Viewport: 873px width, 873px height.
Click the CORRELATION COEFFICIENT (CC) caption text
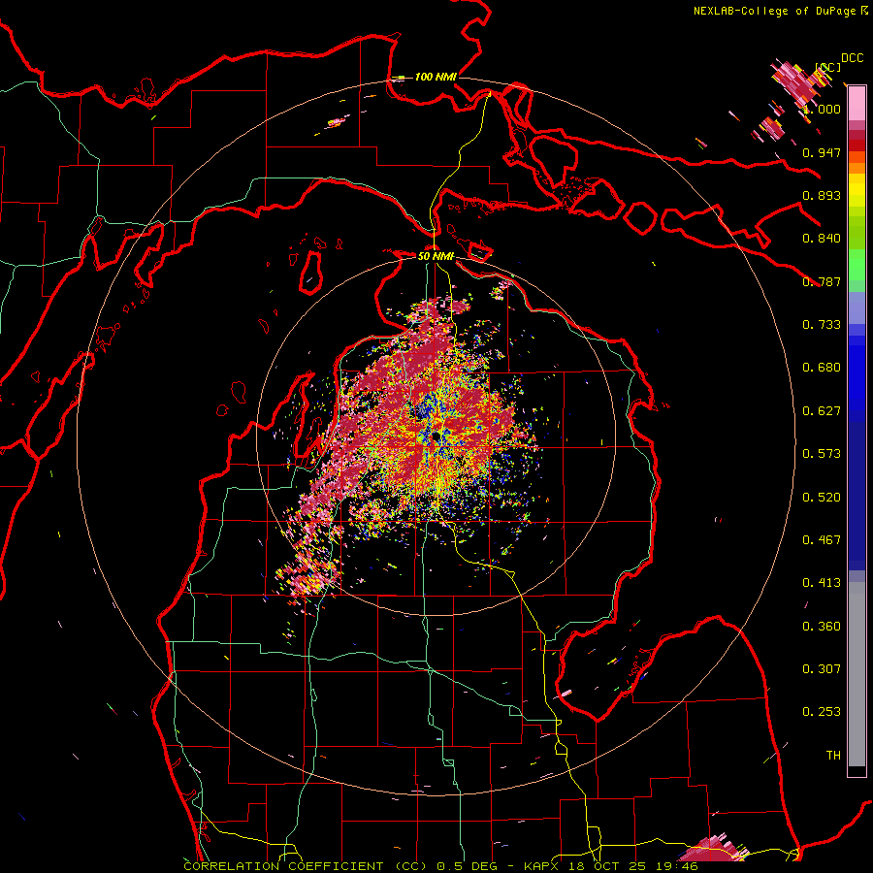(x=306, y=866)
